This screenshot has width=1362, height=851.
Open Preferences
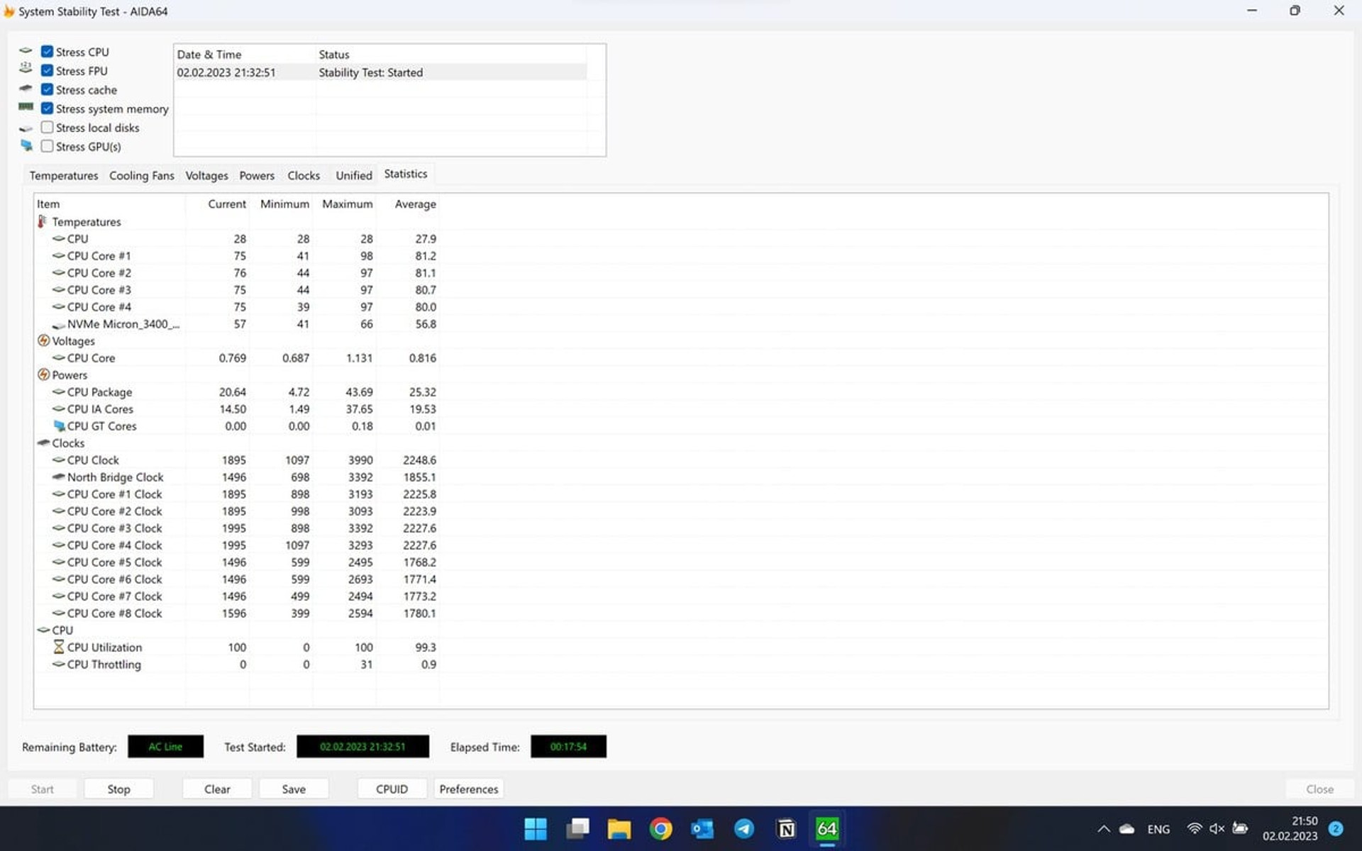(469, 789)
